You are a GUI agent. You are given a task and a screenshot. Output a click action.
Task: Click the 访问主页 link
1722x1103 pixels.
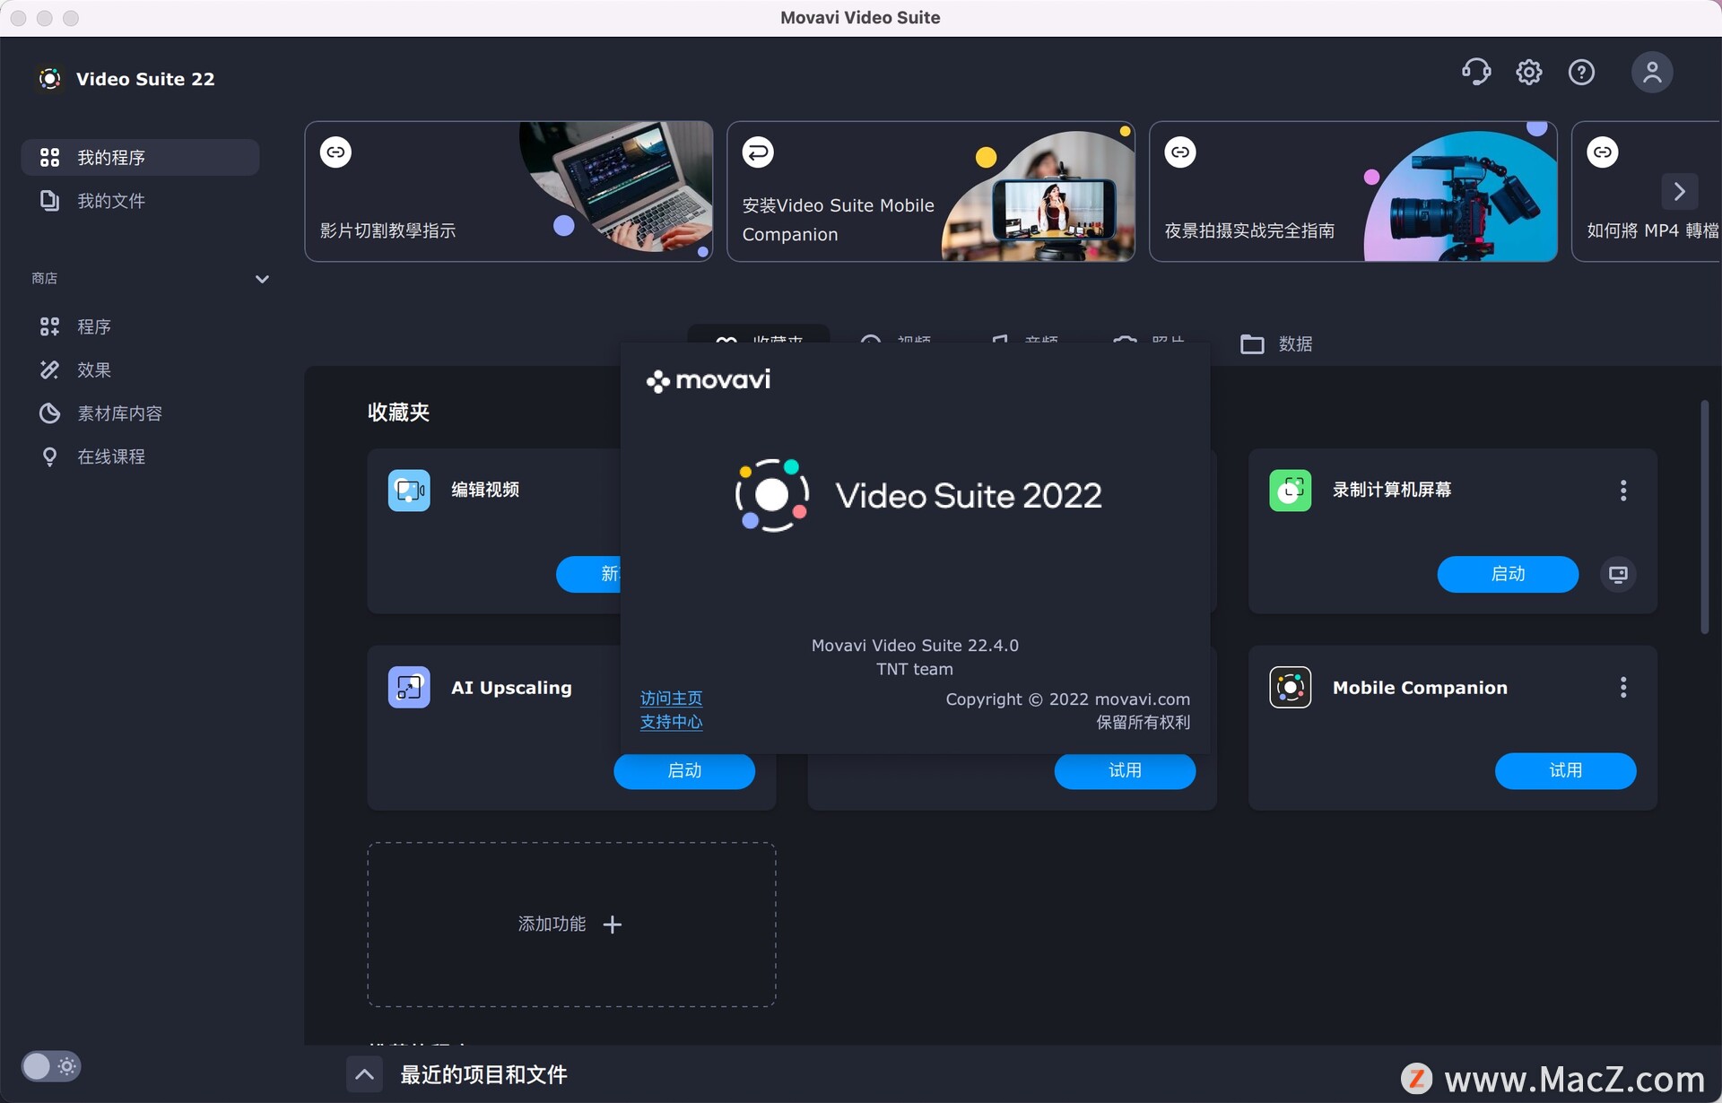671,698
